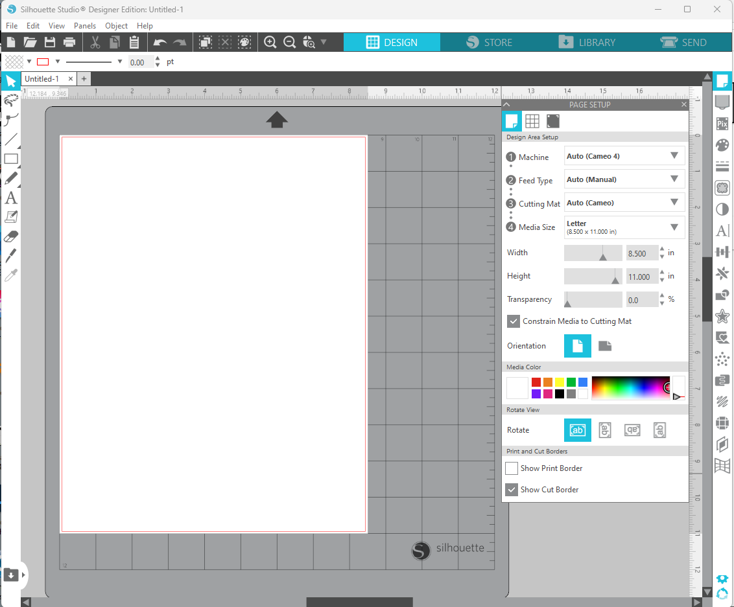Select the red media color swatch
The width and height of the screenshot is (734, 607).
[536, 382]
